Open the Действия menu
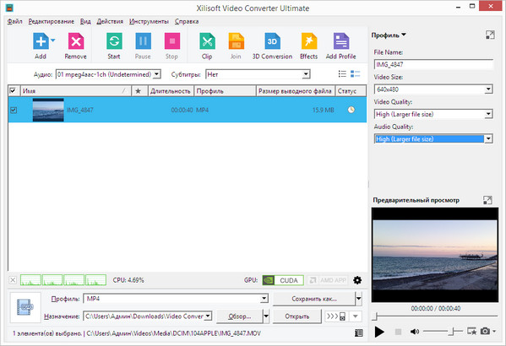This screenshot has height=346, width=506. click(x=110, y=22)
